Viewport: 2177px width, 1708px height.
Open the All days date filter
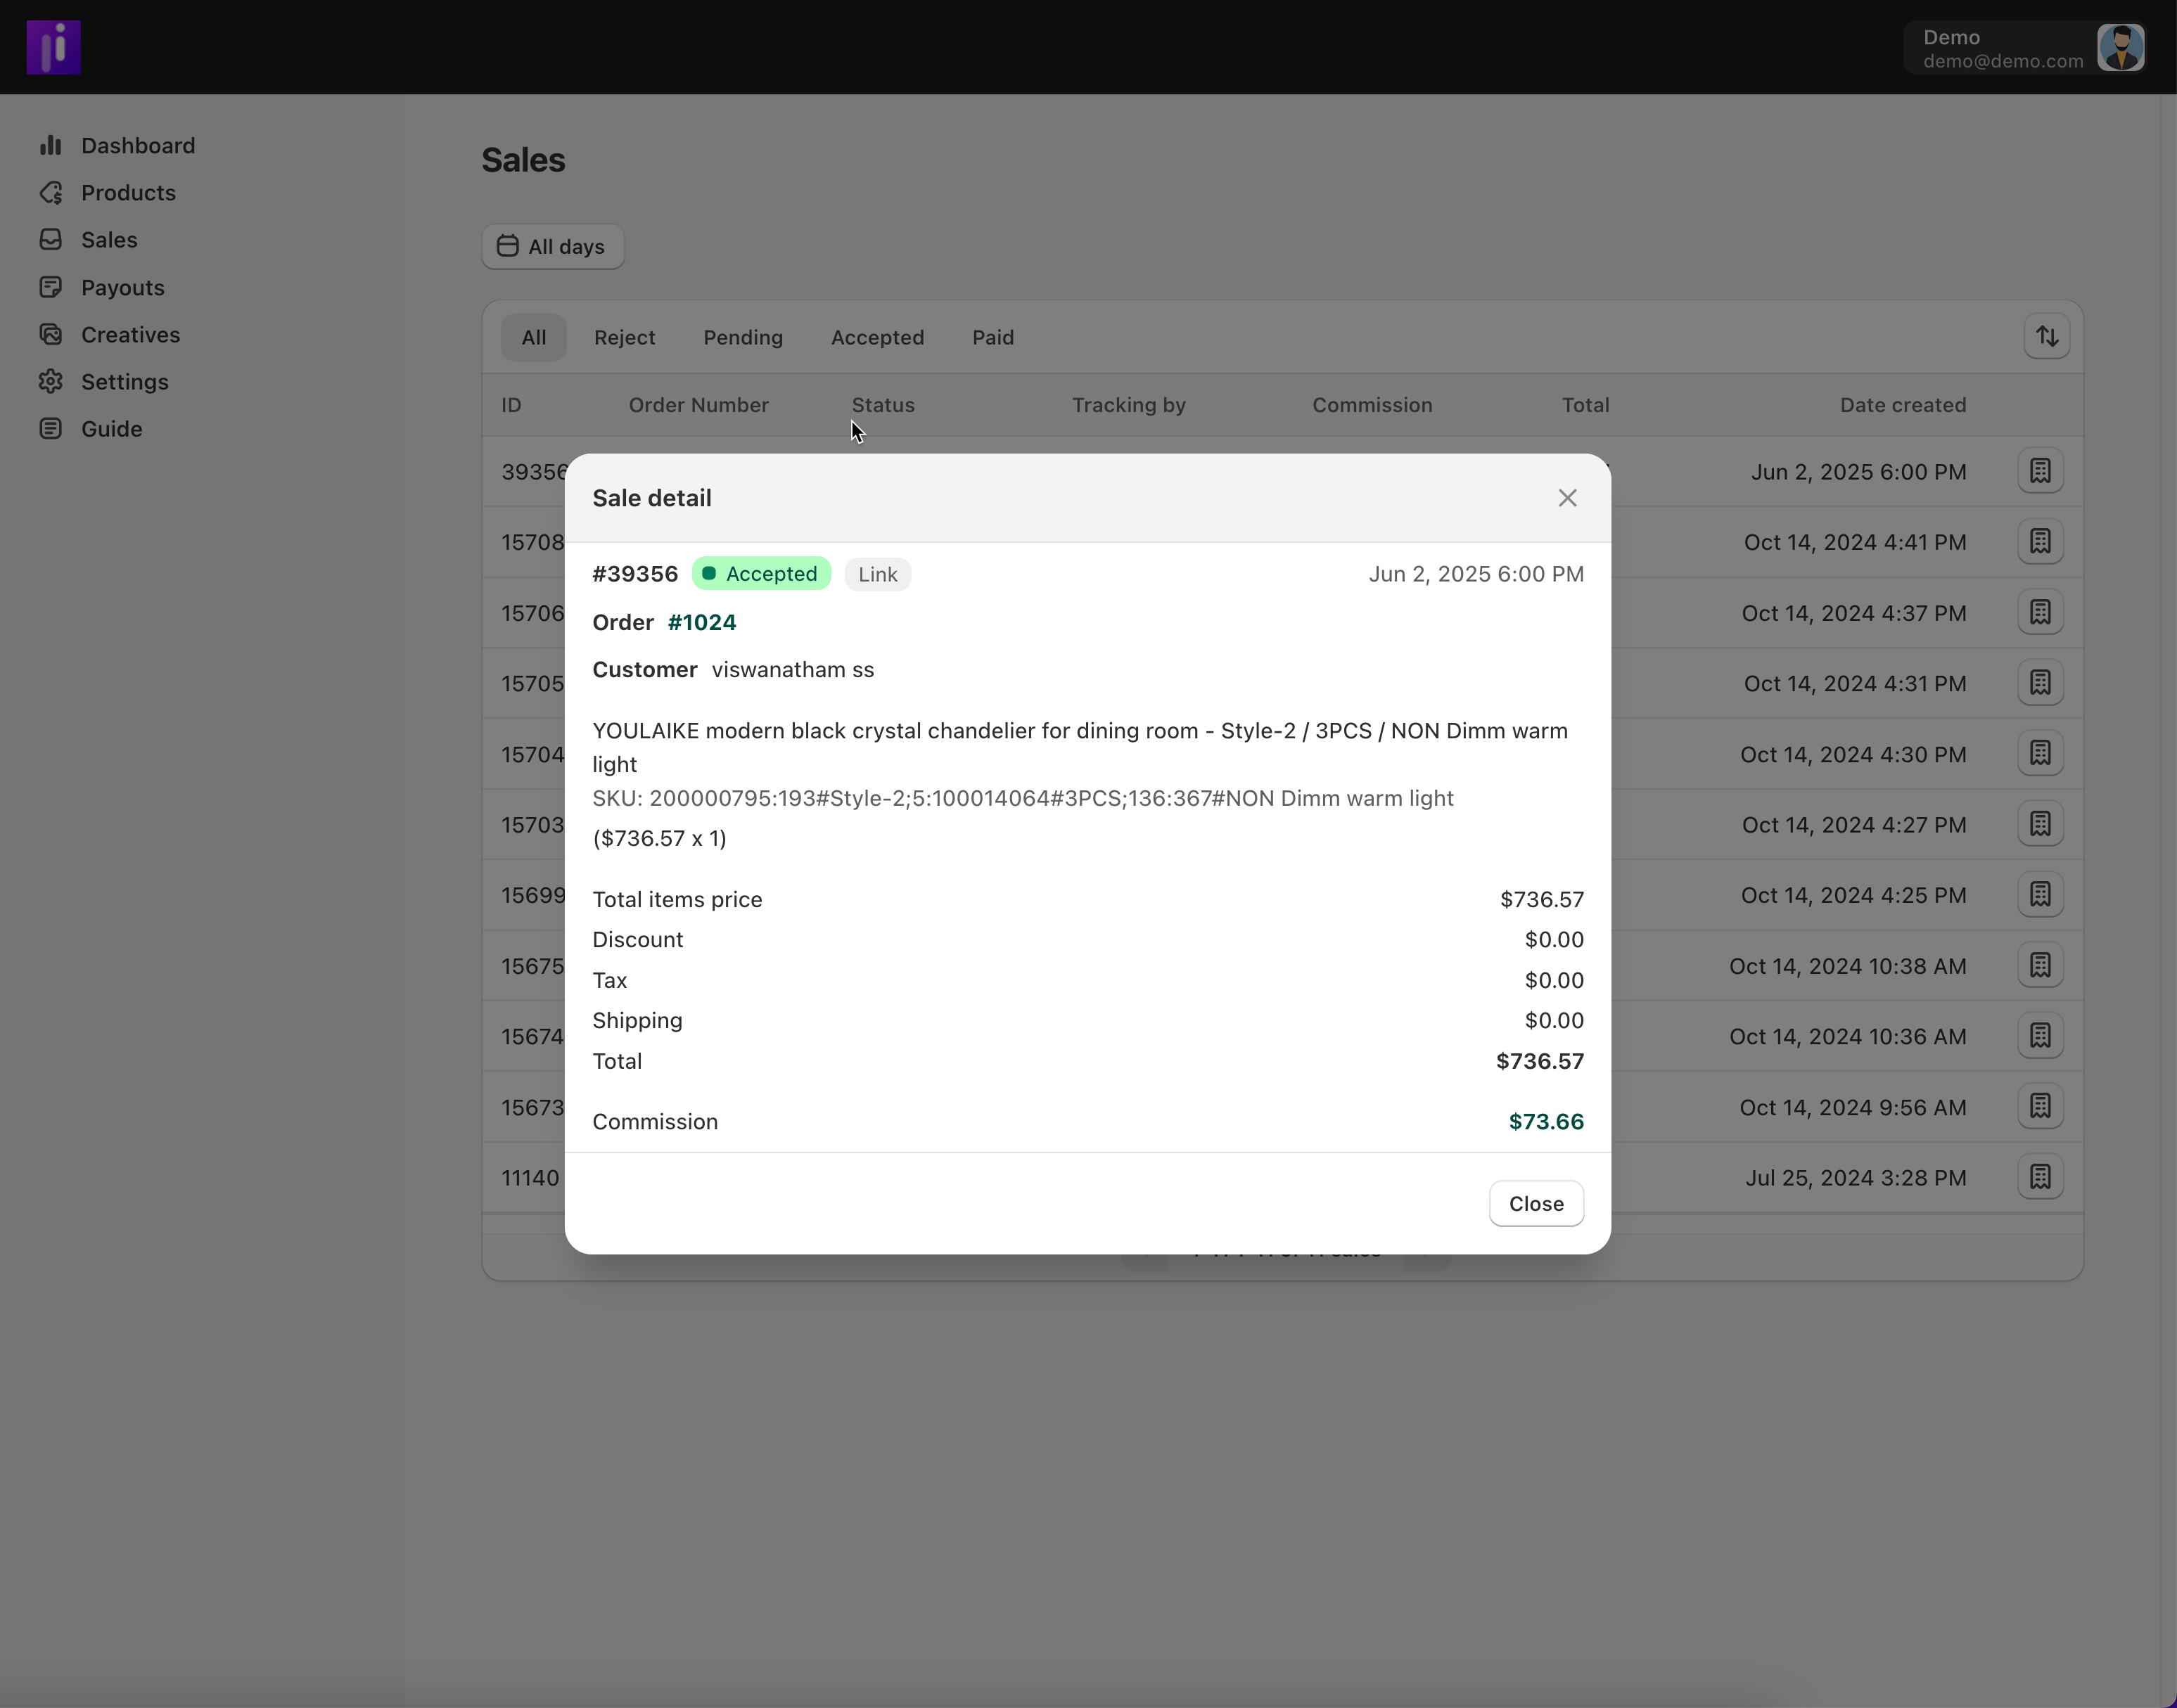[552, 247]
